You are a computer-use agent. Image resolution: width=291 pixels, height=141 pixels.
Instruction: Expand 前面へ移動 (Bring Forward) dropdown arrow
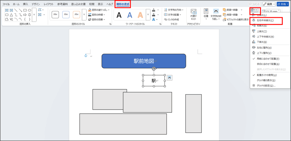pyautogui.click(x=242, y=10)
